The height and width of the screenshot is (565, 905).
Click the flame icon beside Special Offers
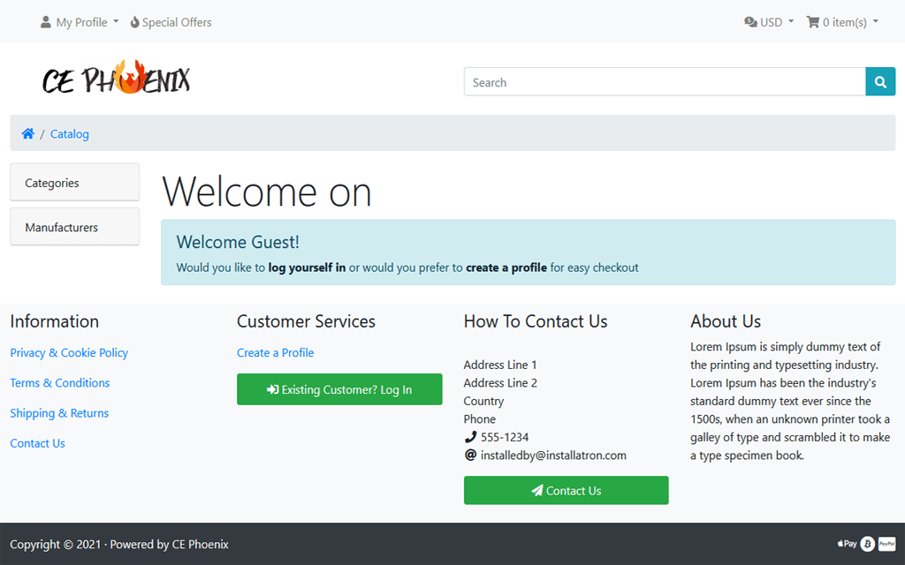pyautogui.click(x=134, y=22)
